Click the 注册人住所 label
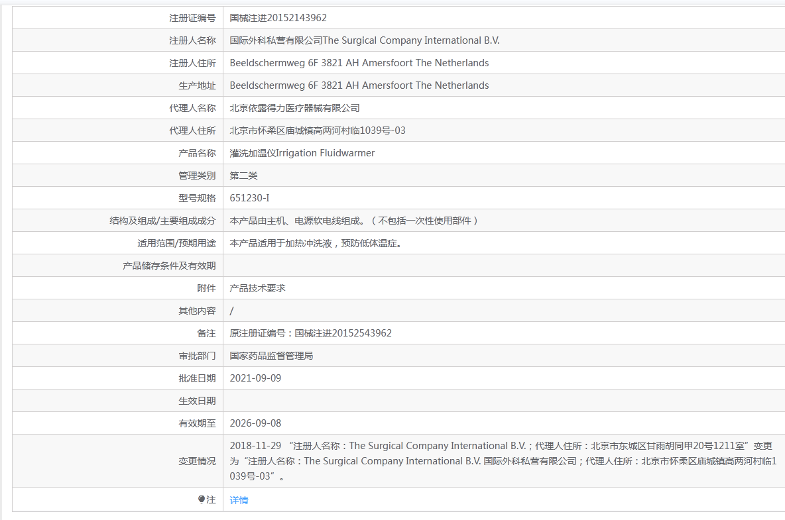 point(192,63)
